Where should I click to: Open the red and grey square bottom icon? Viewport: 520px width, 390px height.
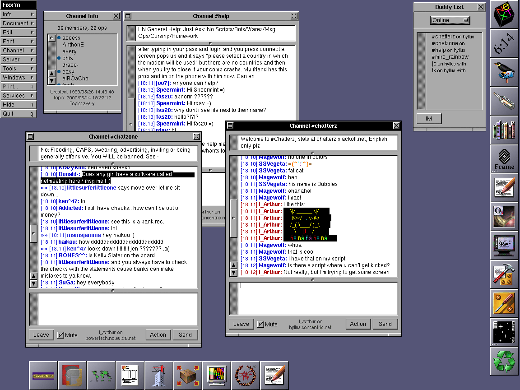coord(72,376)
